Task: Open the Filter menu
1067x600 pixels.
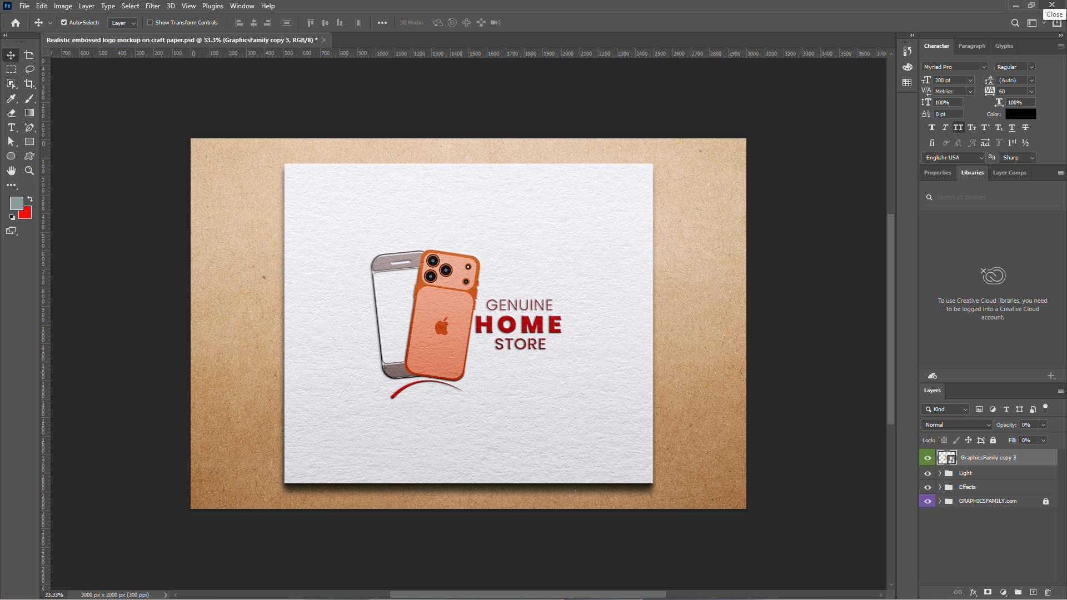Action: (152, 6)
